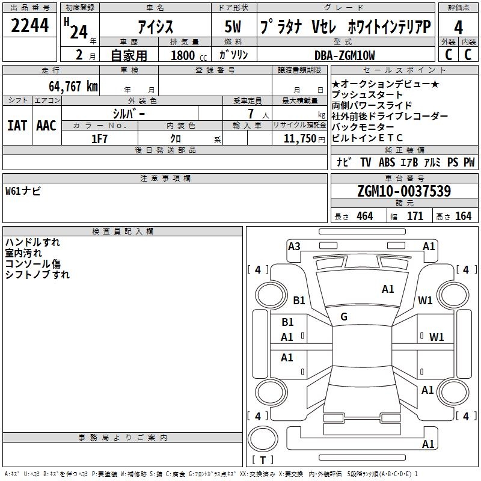Click equipment item PW

point(469,162)
